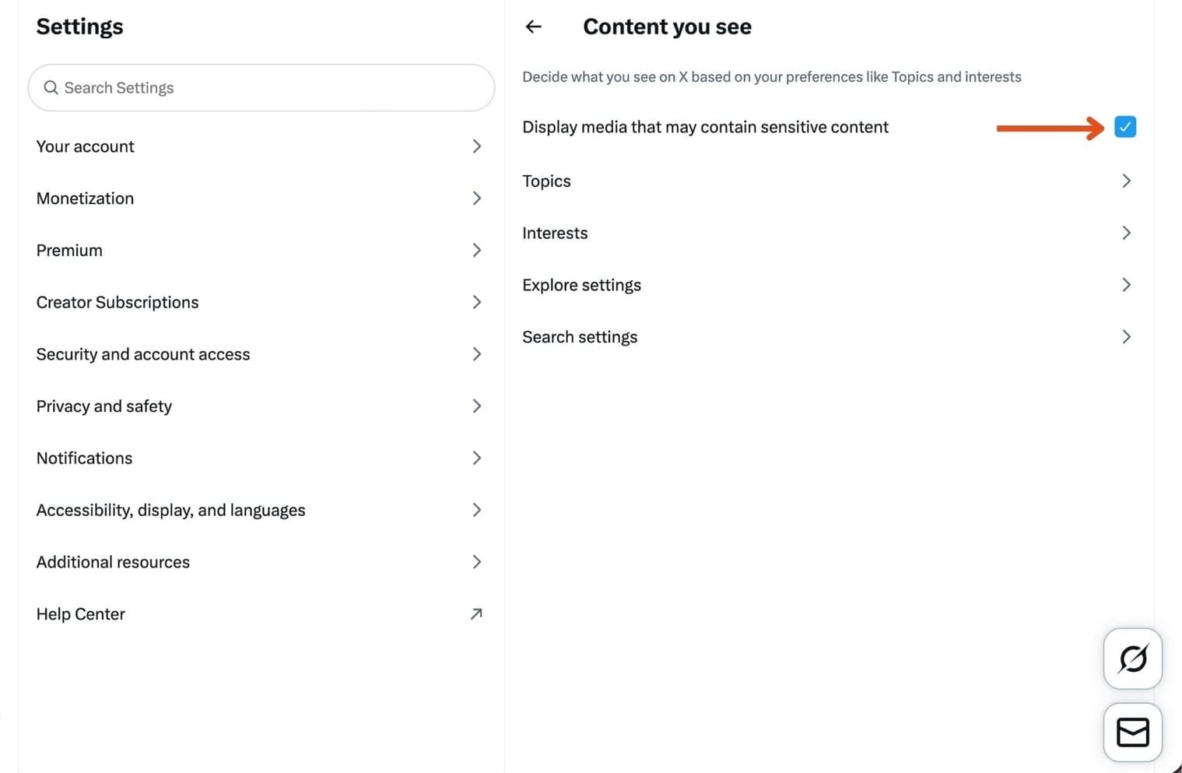Select Your account in settings

point(86,146)
